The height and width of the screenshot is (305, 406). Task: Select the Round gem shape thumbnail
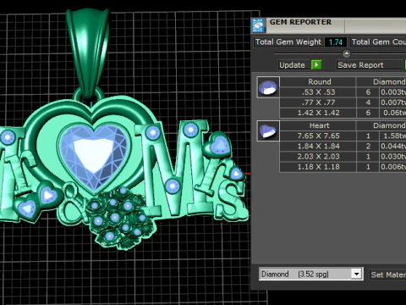click(x=268, y=87)
